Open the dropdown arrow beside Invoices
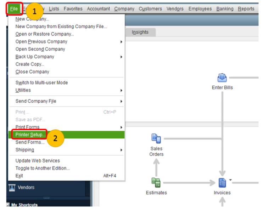263x211 pixels. pyautogui.click(x=230, y=180)
